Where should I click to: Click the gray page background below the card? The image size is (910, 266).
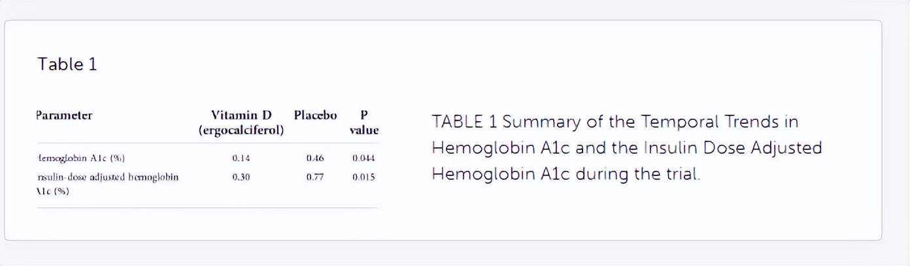(x=455, y=254)
